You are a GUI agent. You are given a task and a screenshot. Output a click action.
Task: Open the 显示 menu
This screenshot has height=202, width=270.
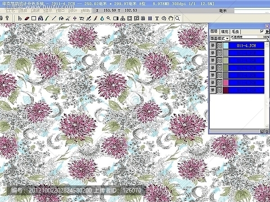(48, 11)
